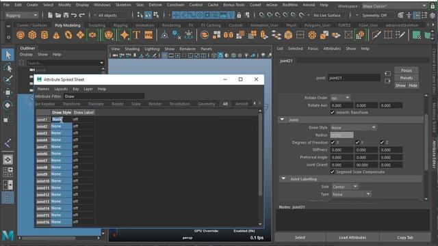Screen dimensions: 438x246
Task: Open the Rigging menu set dropdown
Action: point(21,15)
